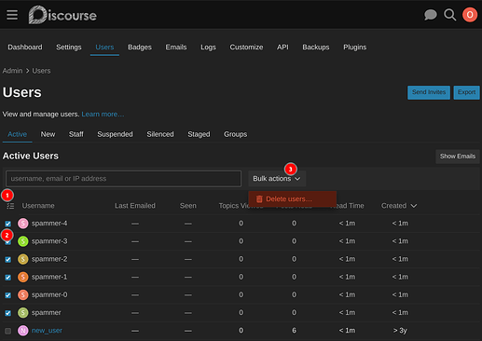Click the bulk select toggle icon
482x341 pixels.
click(x=10, y=206)
